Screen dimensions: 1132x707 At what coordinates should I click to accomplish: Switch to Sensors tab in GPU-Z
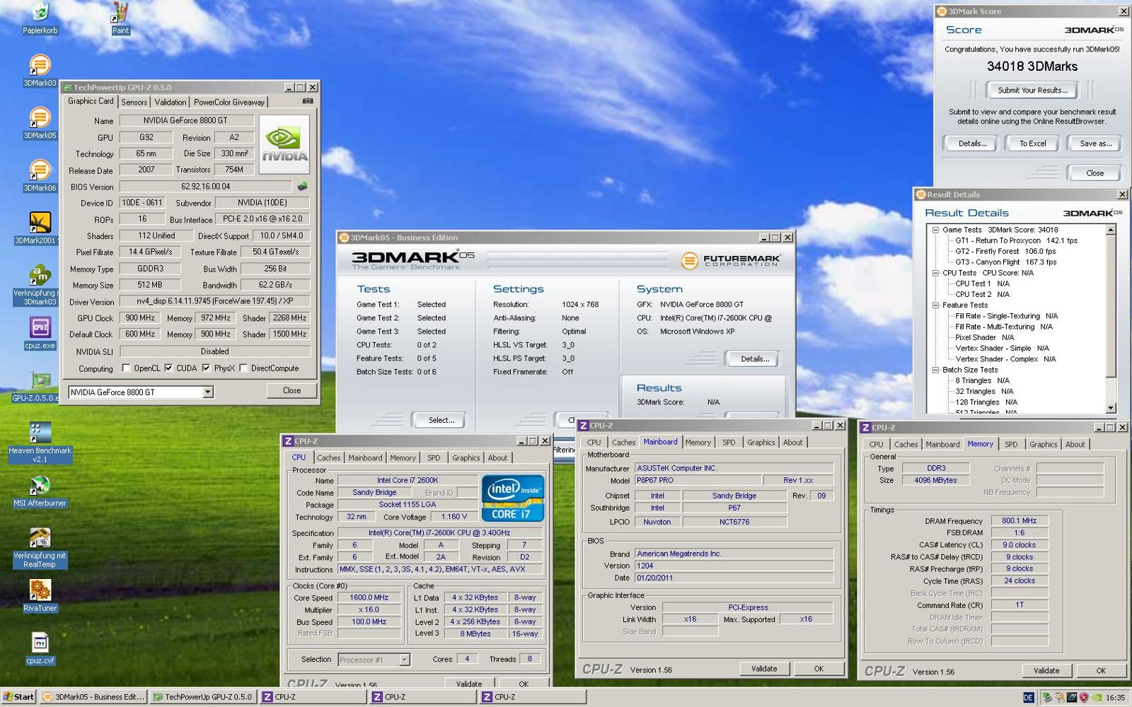pos(134,103)
